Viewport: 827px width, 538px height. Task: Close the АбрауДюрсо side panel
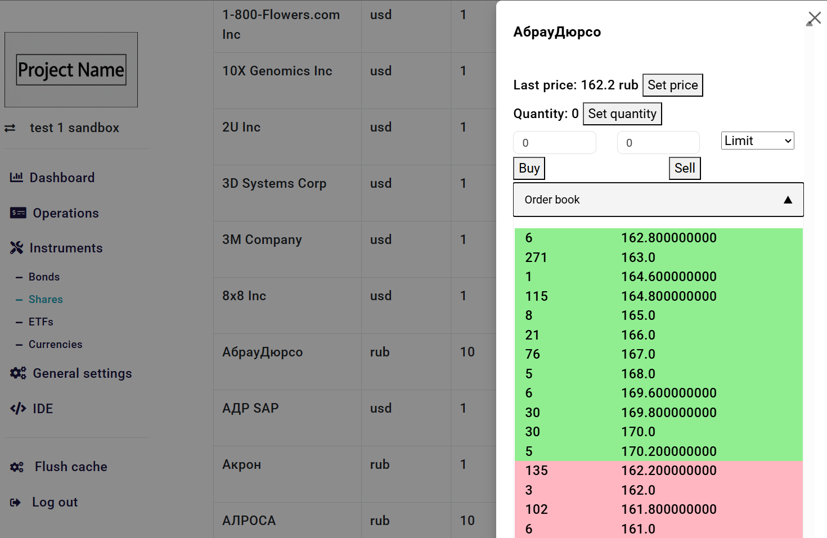pyautogui.click(x=813, y=19)
